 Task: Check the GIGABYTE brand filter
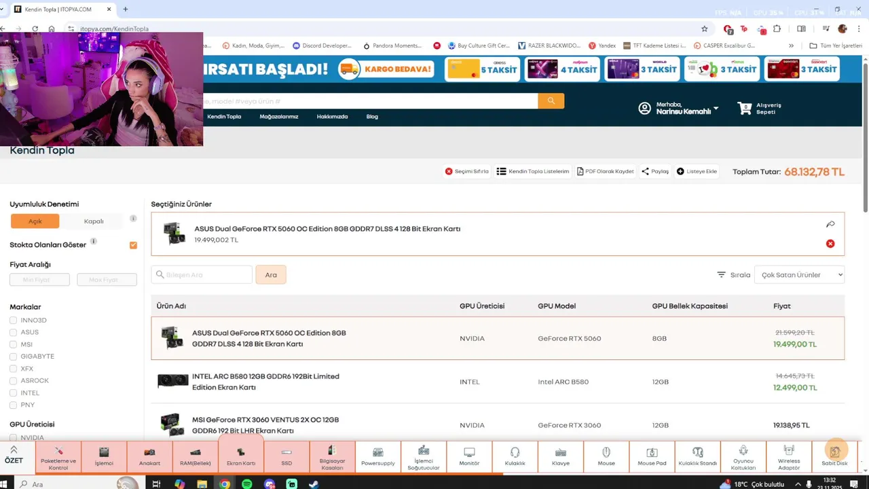pyautogui.click(x=13, y=357)
